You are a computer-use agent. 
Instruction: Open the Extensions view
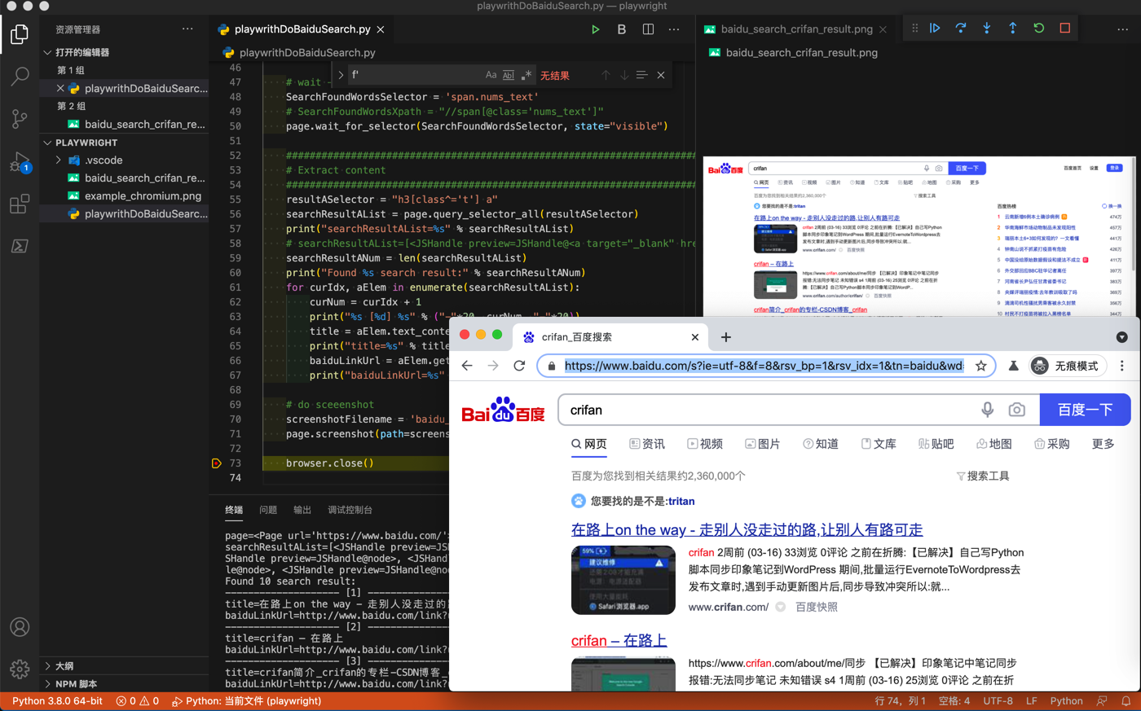point(20,204)
